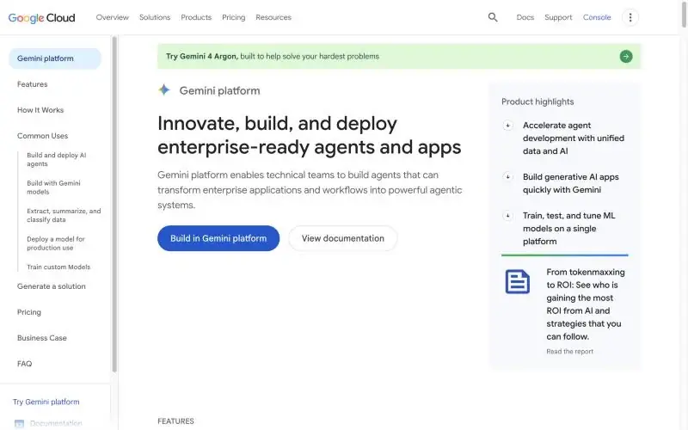
Task: Open "Deploy a model for production use"
Action: coord(56,243)
